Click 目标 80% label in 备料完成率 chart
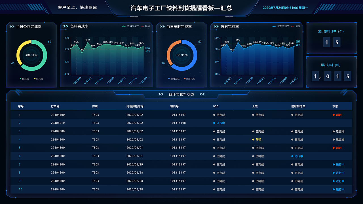Image resolution: width=363 pixels, height=204 pixels. point(148,50)
